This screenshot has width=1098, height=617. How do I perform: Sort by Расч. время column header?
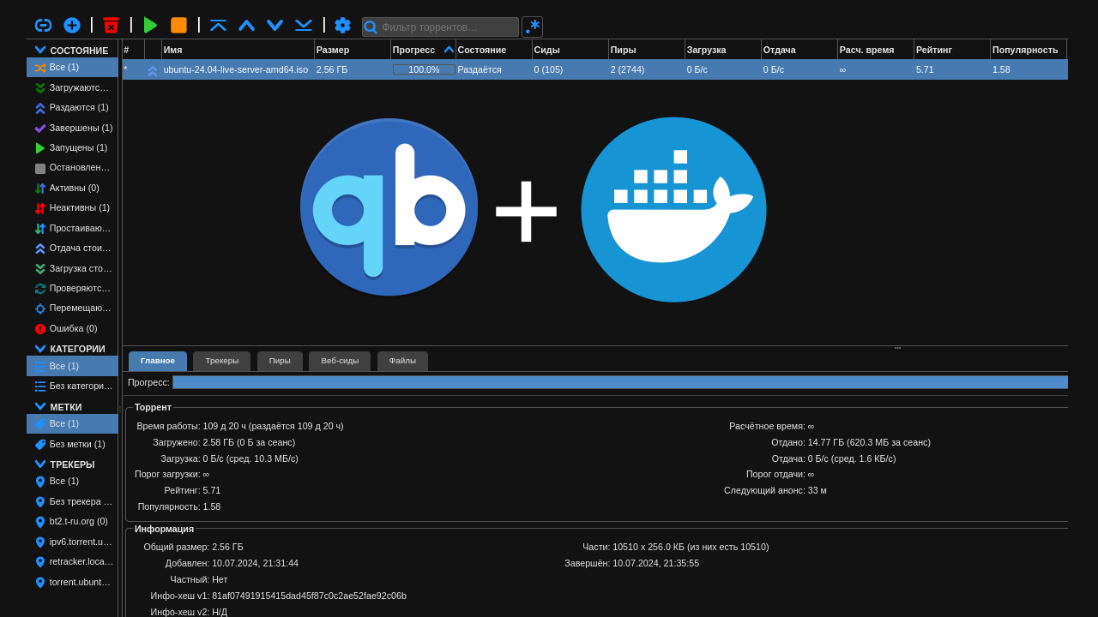tap(876, 50)
